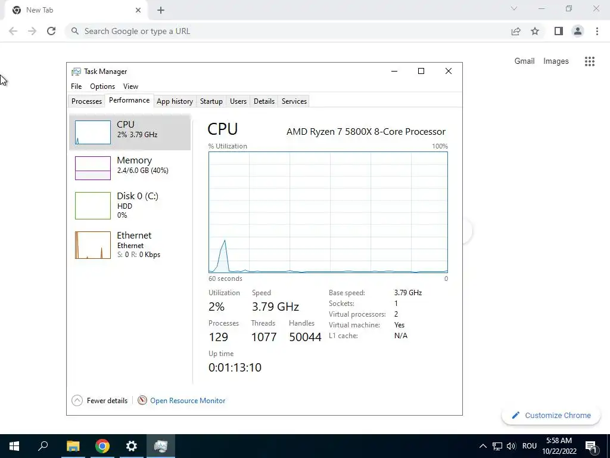Click the volume speaker tray icon

(511, 446)
